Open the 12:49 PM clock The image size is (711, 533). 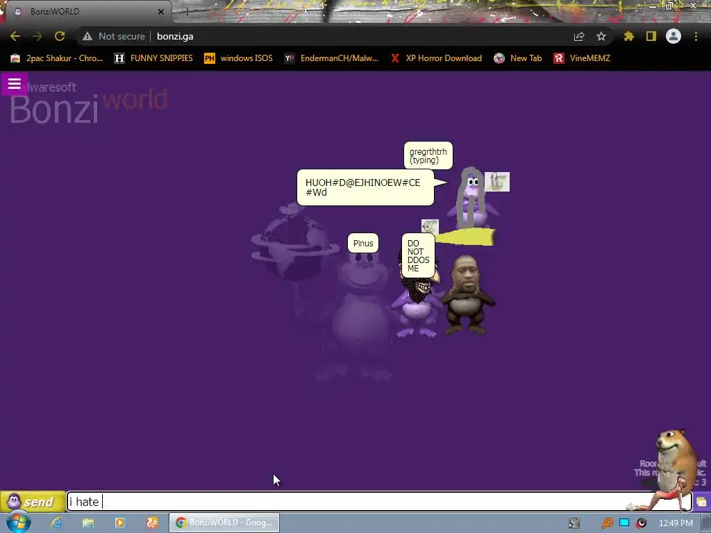pos(676,523)
